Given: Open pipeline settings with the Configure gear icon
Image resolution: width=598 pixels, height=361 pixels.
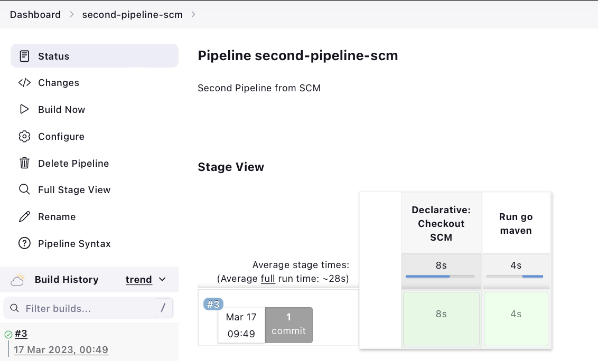Looking at the screenshot, I should 24,136.
